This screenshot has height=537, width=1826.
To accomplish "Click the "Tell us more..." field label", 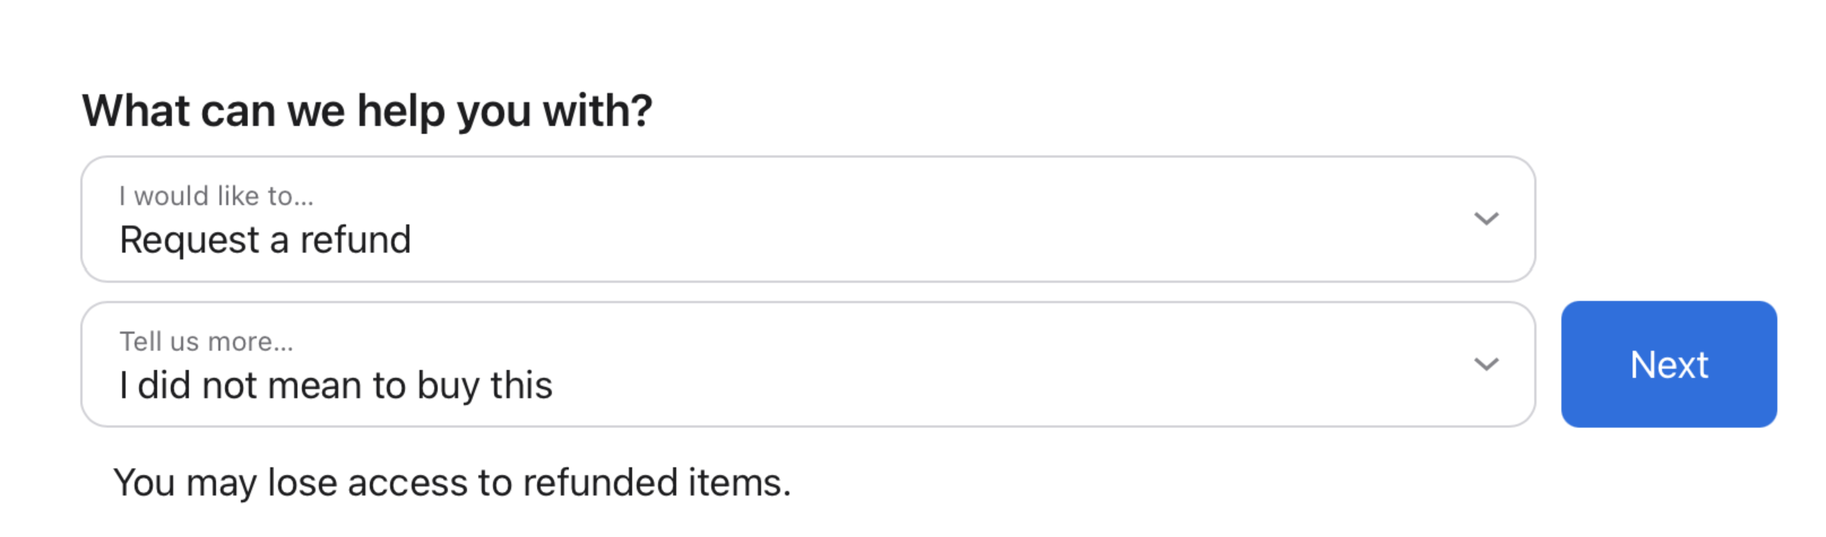I will 207,342.
